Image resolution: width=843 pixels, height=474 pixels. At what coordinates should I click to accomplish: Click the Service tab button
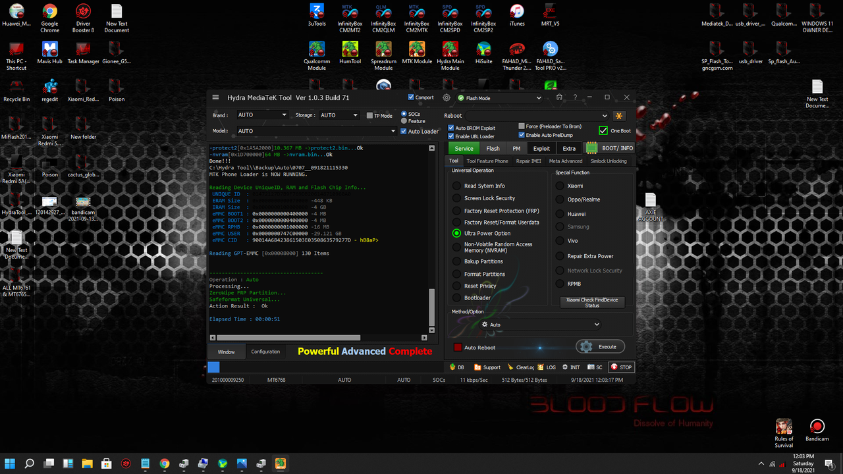coord(464,148)
